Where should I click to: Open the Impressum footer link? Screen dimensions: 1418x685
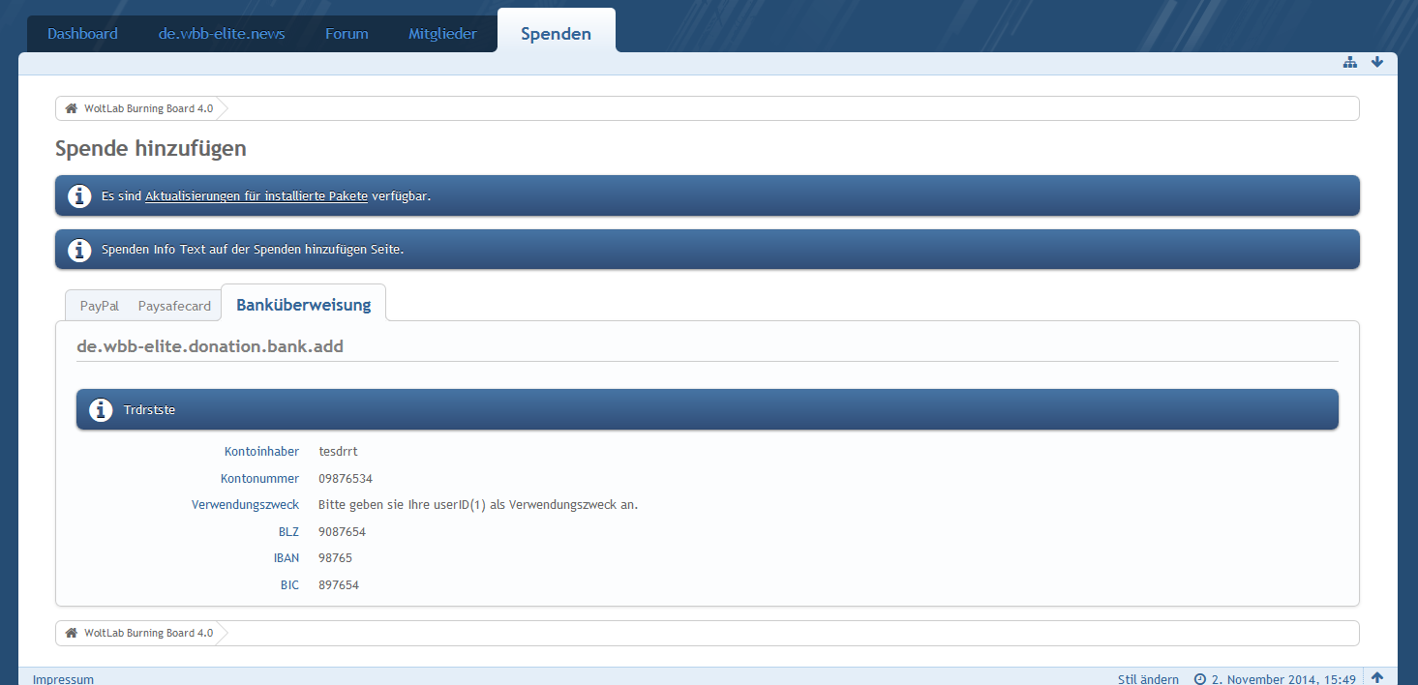click(63, 679)
